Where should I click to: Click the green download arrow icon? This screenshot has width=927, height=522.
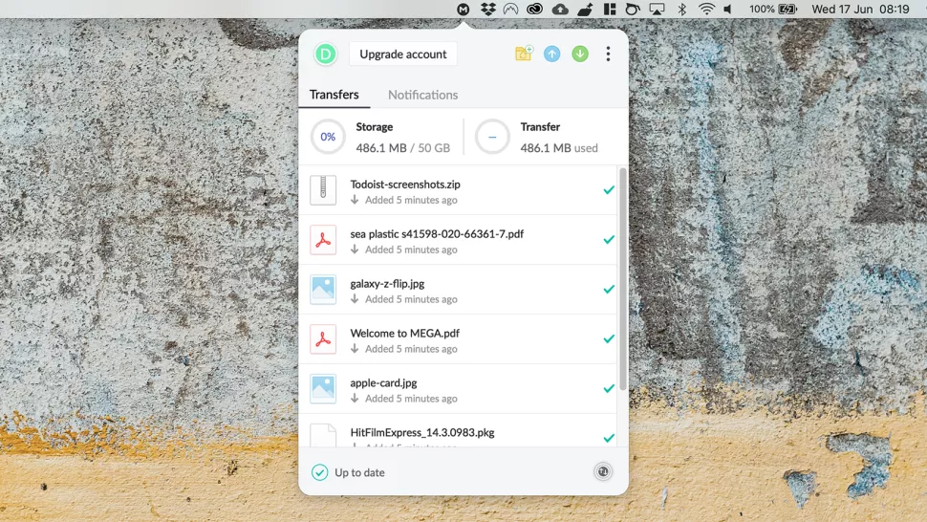pyautogui.click(x=580, y=54)
